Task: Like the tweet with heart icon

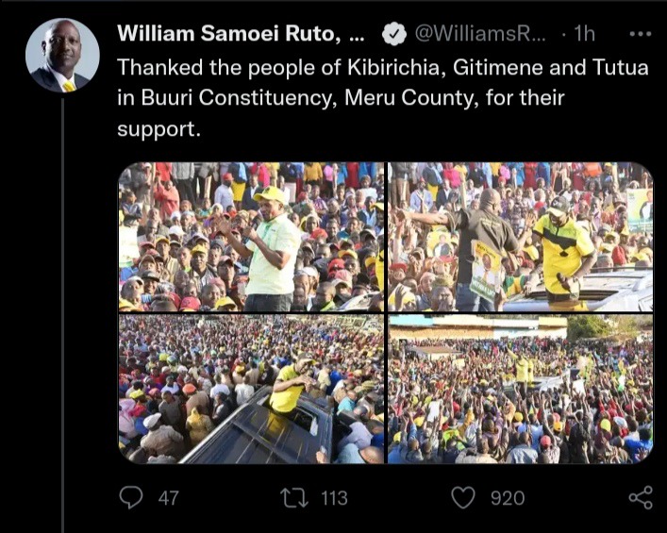Action: tap(463, 498)
